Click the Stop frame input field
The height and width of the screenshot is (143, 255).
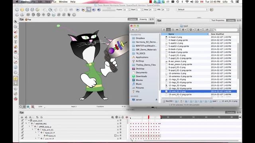(151, 10)
